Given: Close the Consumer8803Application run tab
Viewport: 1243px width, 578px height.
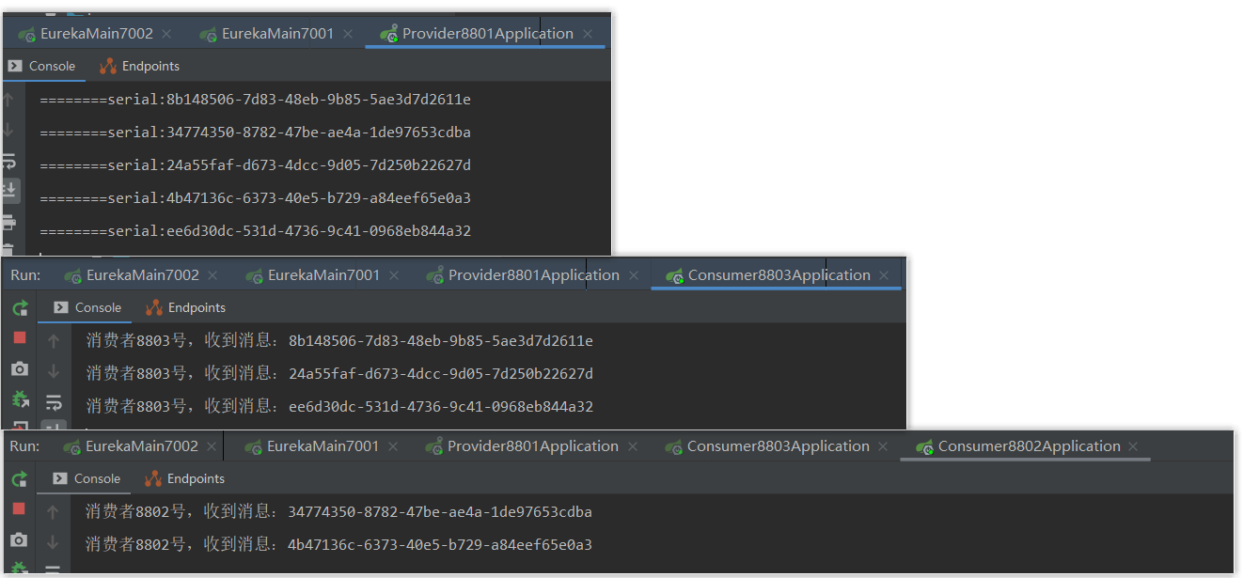Looking at the screenshot, I should point(882,274).
